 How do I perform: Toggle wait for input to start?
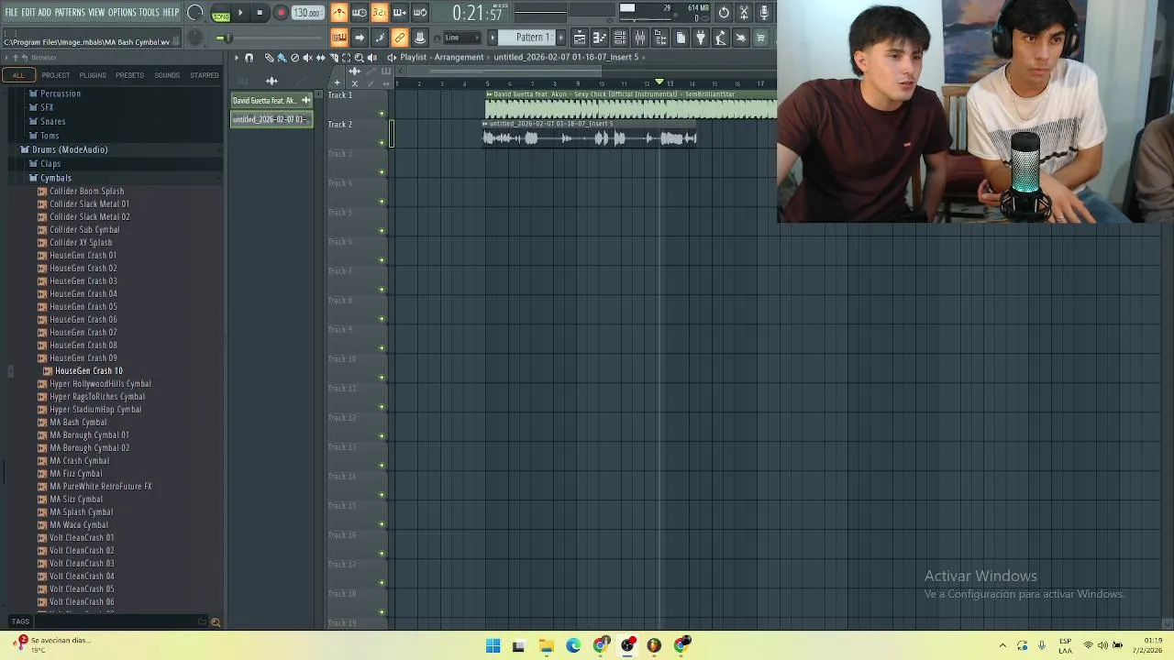coord(360,13)
